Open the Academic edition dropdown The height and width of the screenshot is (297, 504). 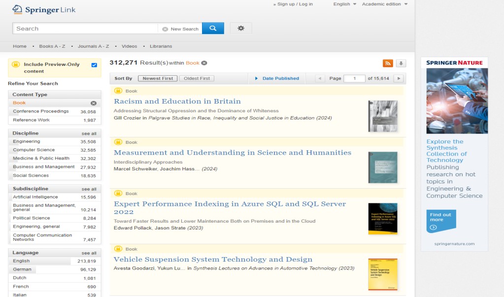[384, 4]
